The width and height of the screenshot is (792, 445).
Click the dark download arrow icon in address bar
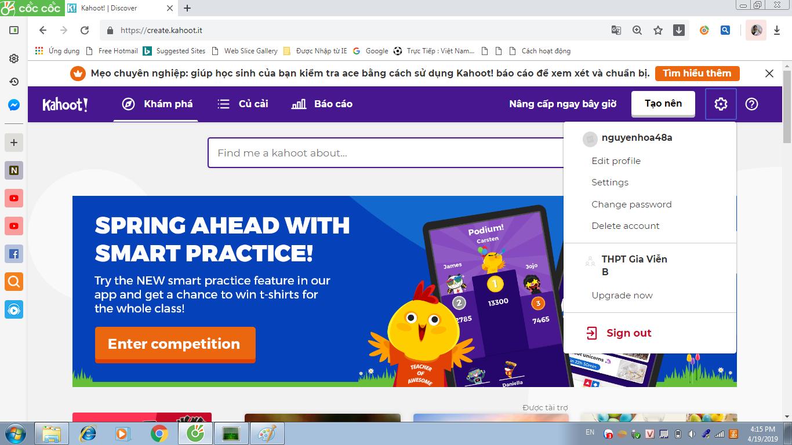pyautogui.click(x=679, y=30)
